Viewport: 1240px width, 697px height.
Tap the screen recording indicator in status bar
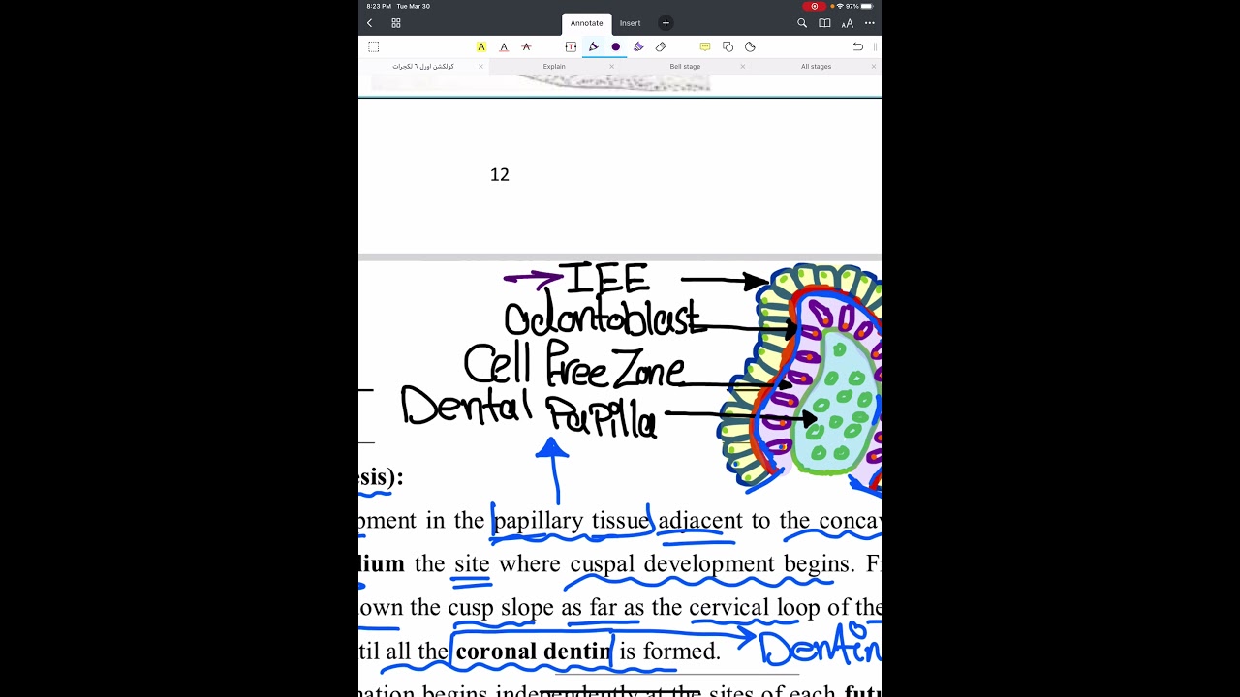(814, 6)
